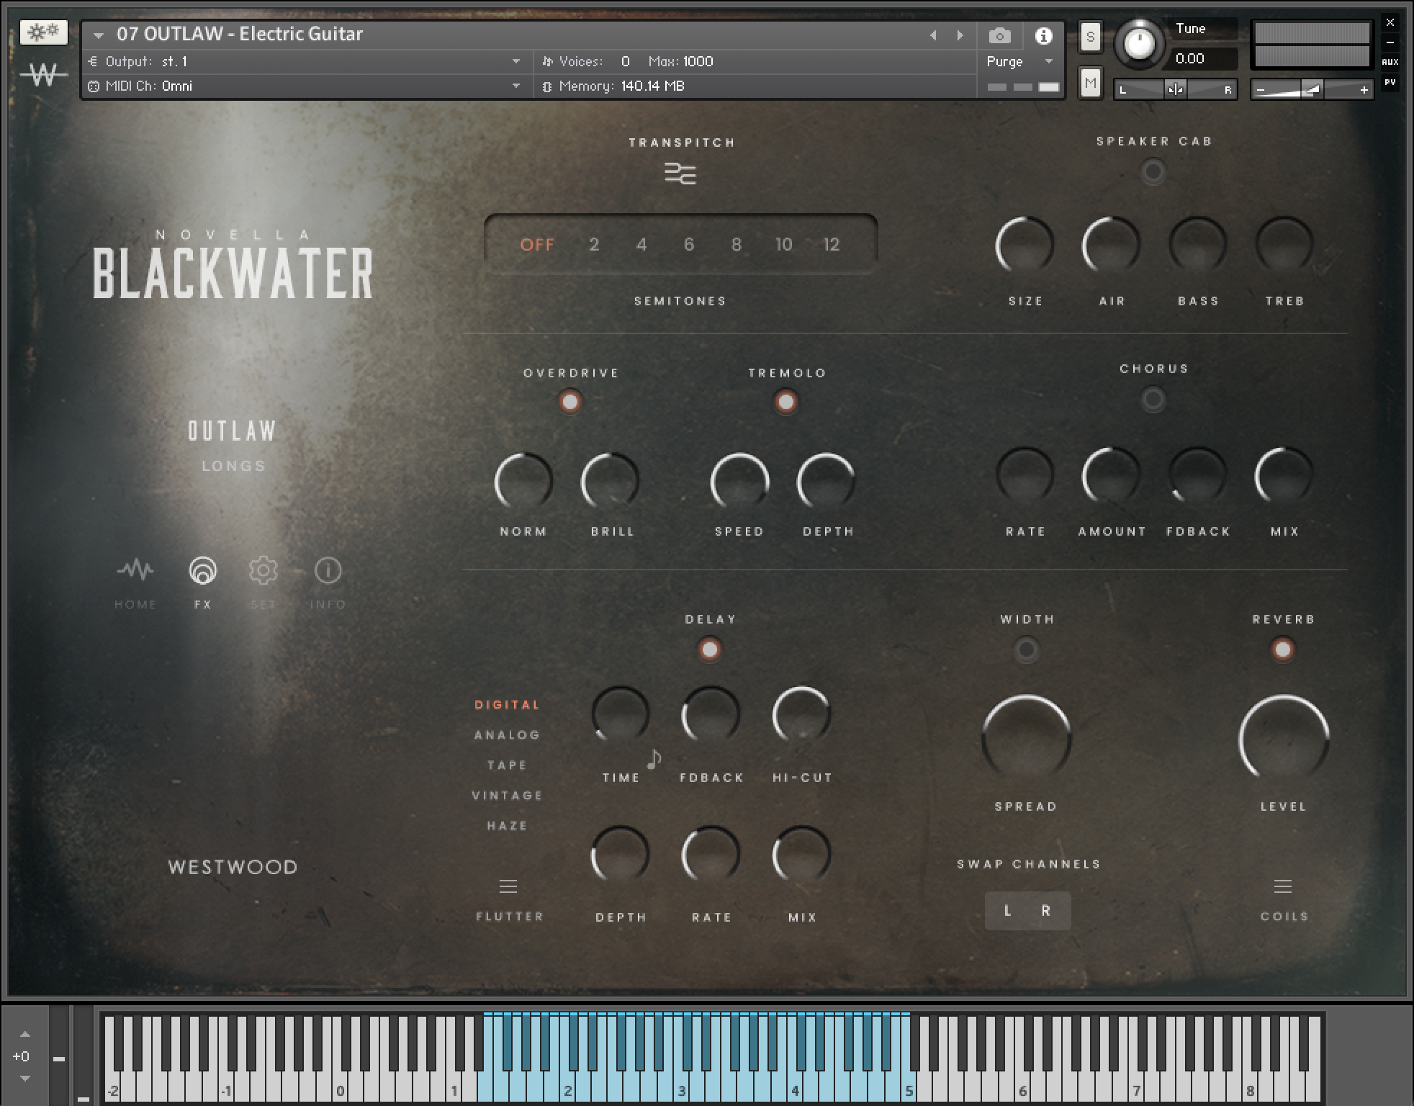Go to next instrument preset arrow
This screenshot has height=1106, width=1414.
click(960, 35)
